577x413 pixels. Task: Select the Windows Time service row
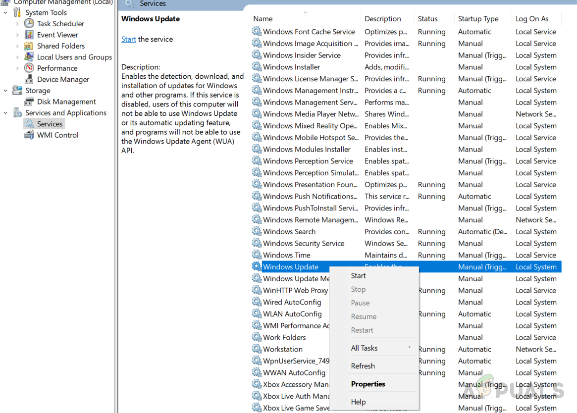click(x=287, y=255)
